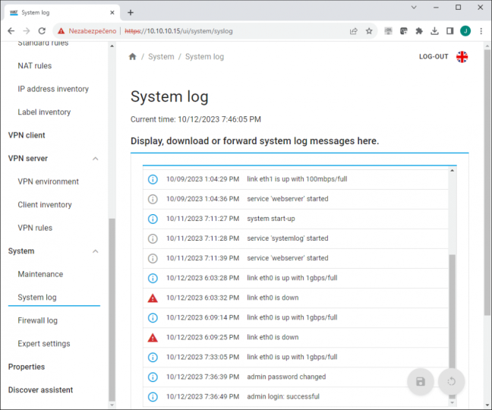Image resolution: width=492 pixels, height=410 pixels.
Task: Click the info icon for 'admin login: successful'
Action: pyautogui.click(x=153, y=397)
